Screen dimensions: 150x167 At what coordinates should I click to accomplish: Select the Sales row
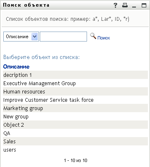click(x=75, y=141)
